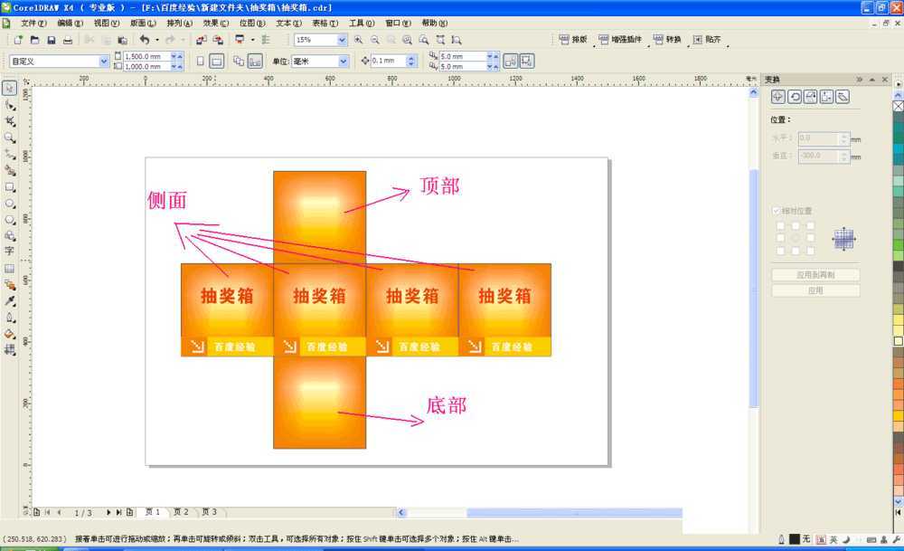Click the Undo icon on the toolbar
This screenshot has height=551, width=904.
coord(145,40)
